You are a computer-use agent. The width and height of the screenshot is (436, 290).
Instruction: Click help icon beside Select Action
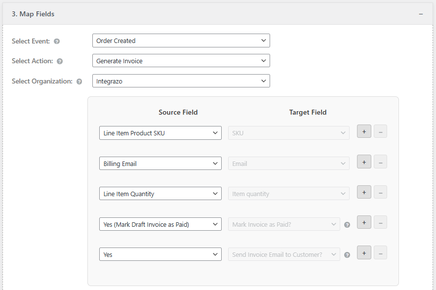(x=60, y=62)
